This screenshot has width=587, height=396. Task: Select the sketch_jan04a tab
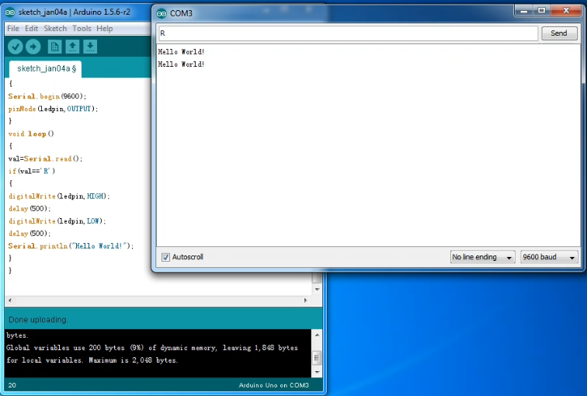[47, 69]
